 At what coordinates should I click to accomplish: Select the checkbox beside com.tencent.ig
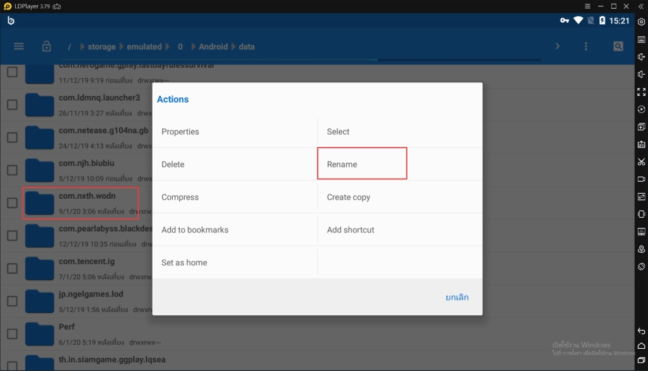coord(13,268)
